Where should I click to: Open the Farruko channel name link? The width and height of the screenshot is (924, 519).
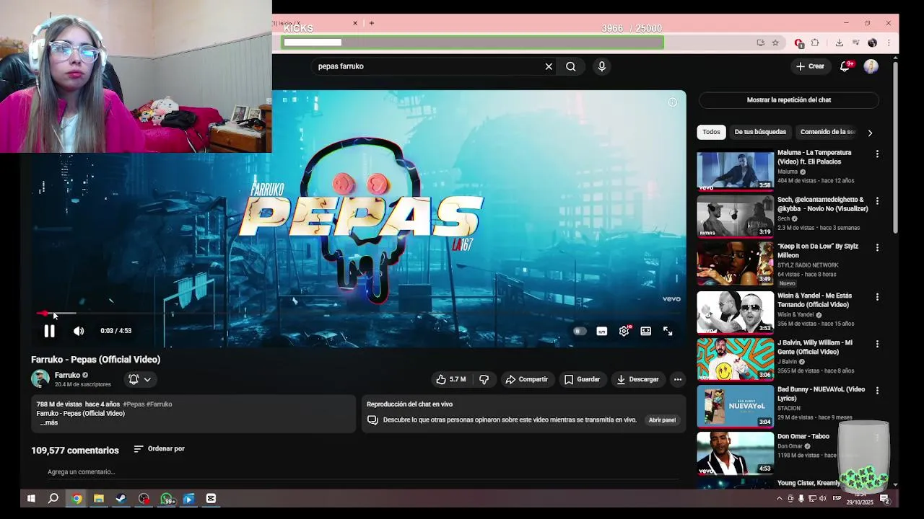67,375
